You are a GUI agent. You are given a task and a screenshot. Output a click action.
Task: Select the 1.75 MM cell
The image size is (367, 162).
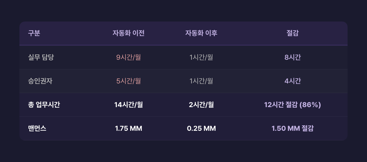[x=128, y=128]
